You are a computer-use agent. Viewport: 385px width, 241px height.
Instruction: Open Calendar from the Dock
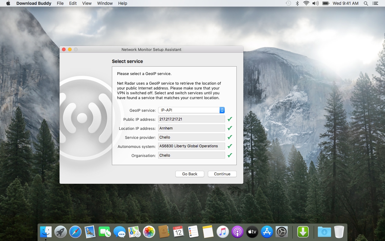[178, 232]
